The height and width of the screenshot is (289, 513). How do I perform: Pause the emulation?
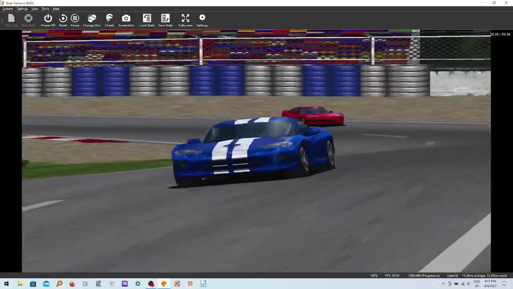point(75,20)
